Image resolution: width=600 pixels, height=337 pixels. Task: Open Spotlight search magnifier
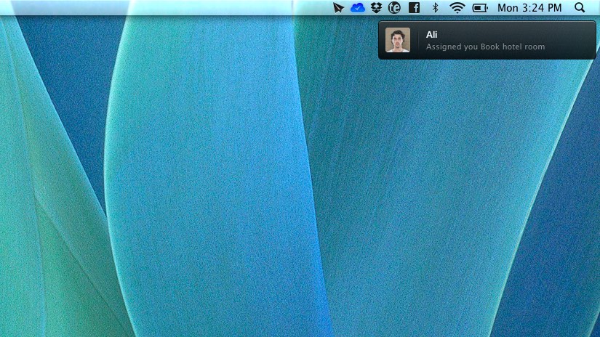[580, 8]
